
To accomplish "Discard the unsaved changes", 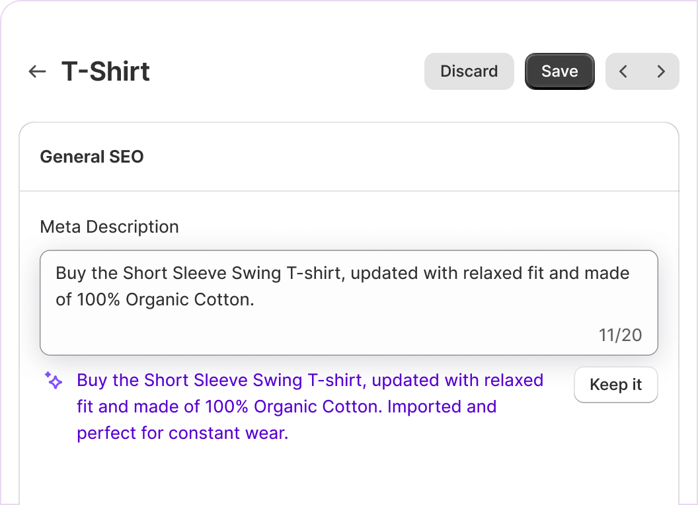I will click(469, 71).
